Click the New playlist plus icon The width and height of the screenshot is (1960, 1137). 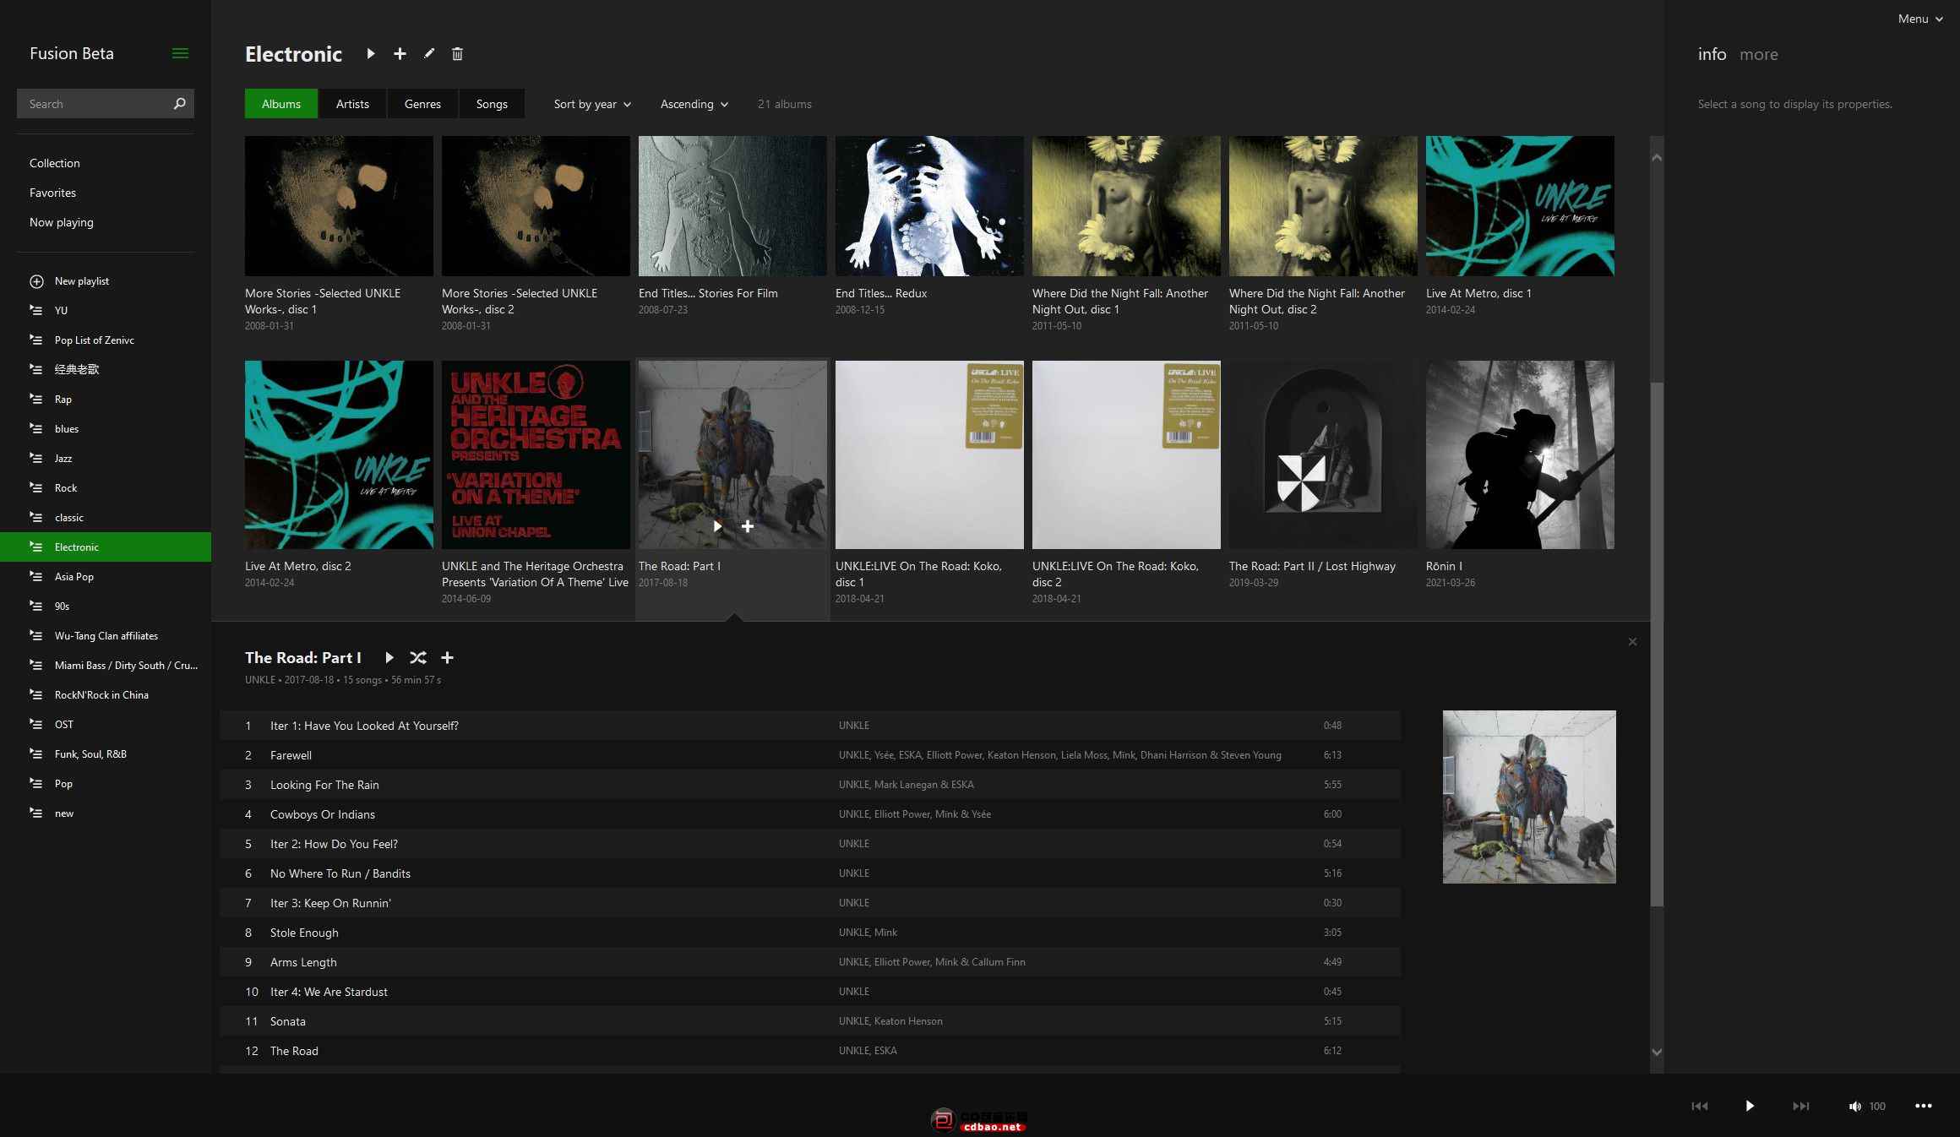(36, 281)
